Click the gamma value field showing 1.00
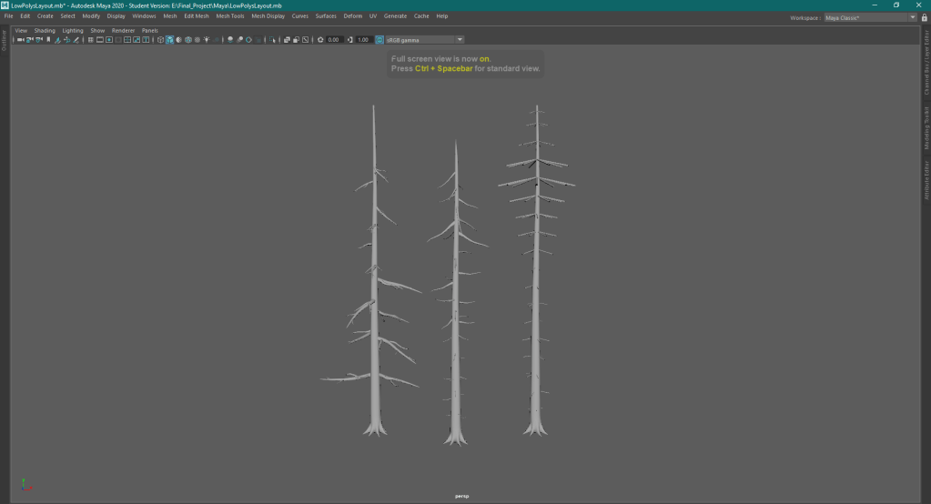931x504 pixels. click(363, 40)
